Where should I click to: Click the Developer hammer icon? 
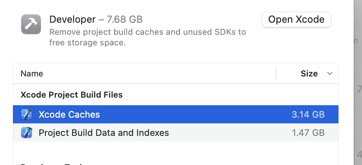click(x=31, y=24)
